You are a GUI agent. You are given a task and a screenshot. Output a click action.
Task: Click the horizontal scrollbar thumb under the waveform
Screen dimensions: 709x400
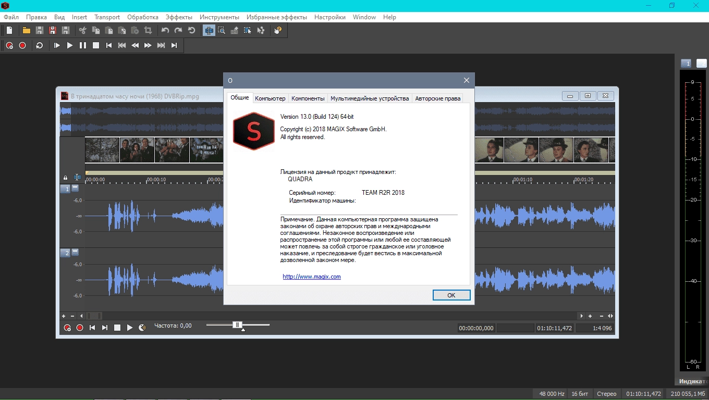coord(94,316)
